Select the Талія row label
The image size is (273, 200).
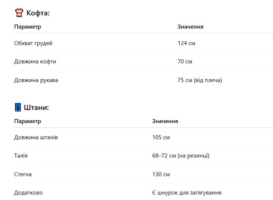[21, 156]
